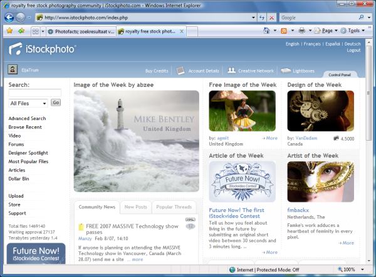
Task: Click the Internet zone globe icon in status bar
Action: 232,269
